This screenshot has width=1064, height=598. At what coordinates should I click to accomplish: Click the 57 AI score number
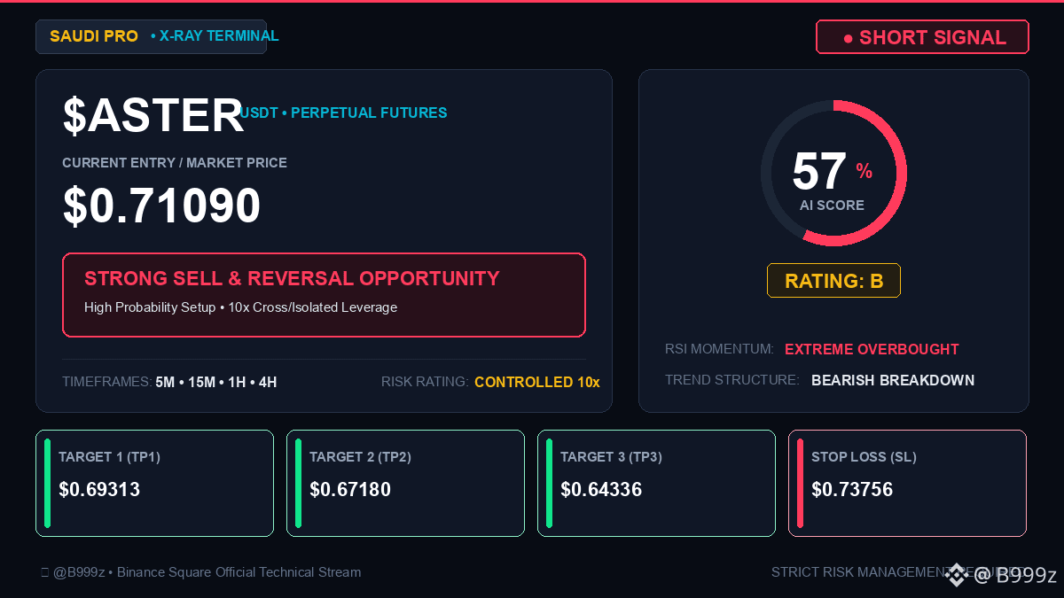[819, 171]
